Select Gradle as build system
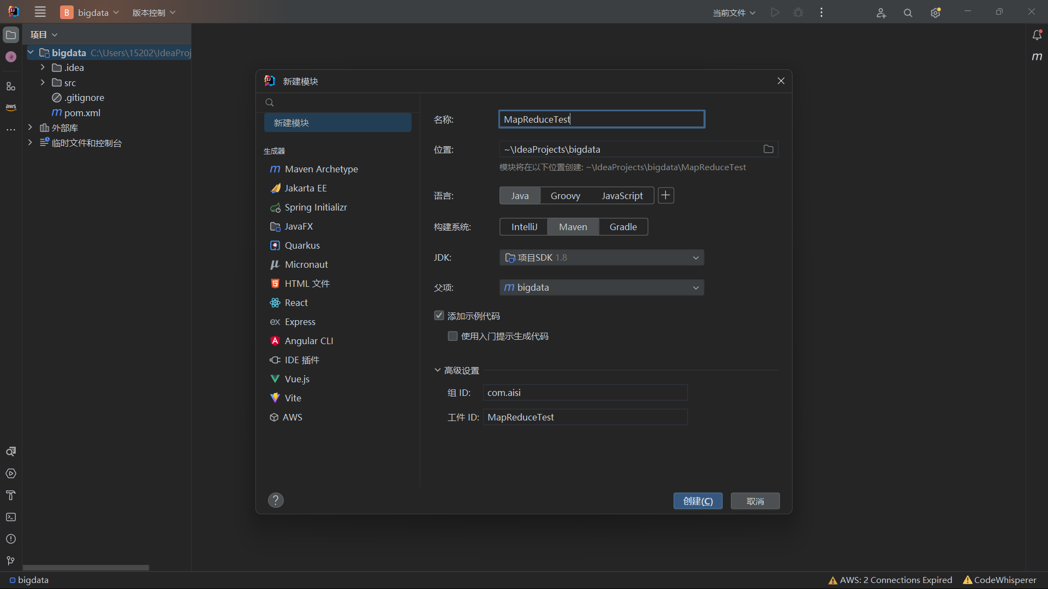Viewport: 1048px width, 589px height. pos(623,227)
